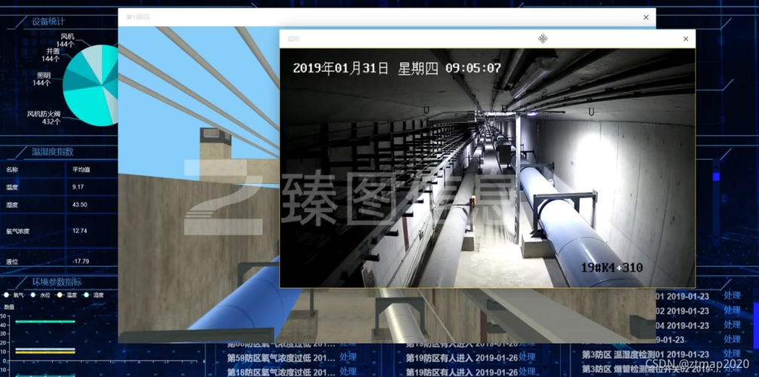The width and height of the screenshot is (759, 377).
Task: Click the 风机防火阀 432个 pie label
Action: pyautogui.click(x=44, y=118)
